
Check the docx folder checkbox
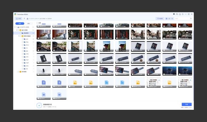point(22,45)
